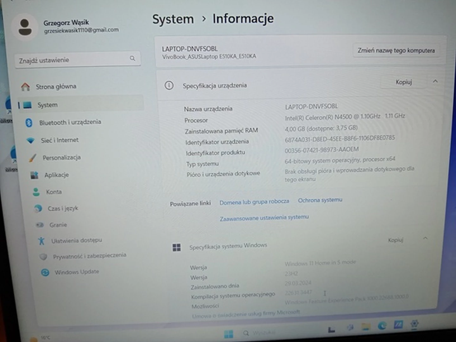Open Prywatność i zabezpieczenia settings
The height and width of the screenshot is (342, 456).
point(89,256)
